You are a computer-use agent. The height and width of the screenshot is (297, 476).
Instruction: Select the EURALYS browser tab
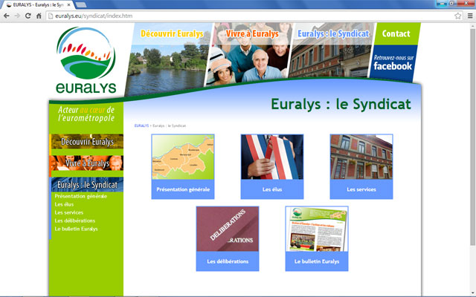point(38,5)
